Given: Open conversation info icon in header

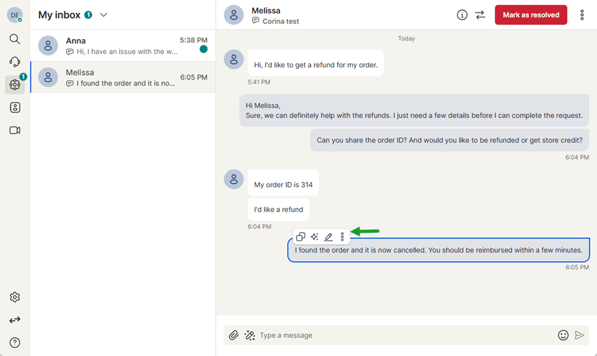Looking at the screenshot, I should click(462, 15).
